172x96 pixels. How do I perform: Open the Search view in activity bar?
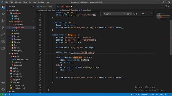pyautogui.click(x=3, y=14)
